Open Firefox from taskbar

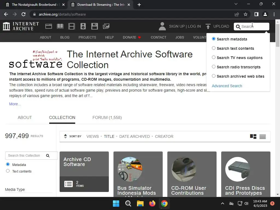click(152, 203)
